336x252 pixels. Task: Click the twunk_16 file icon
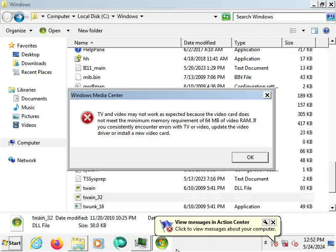coord(78,206)
